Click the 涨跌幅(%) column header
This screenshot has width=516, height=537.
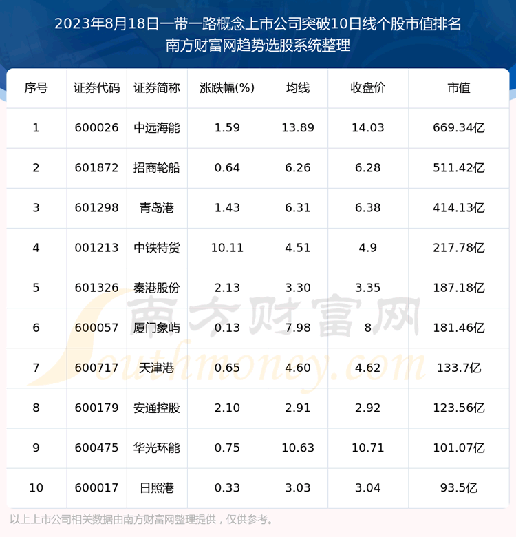point(227,88)
